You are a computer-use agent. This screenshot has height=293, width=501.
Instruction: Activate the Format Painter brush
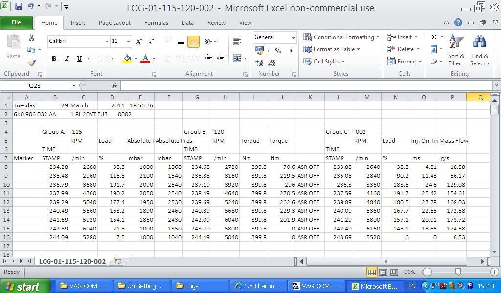31,63
